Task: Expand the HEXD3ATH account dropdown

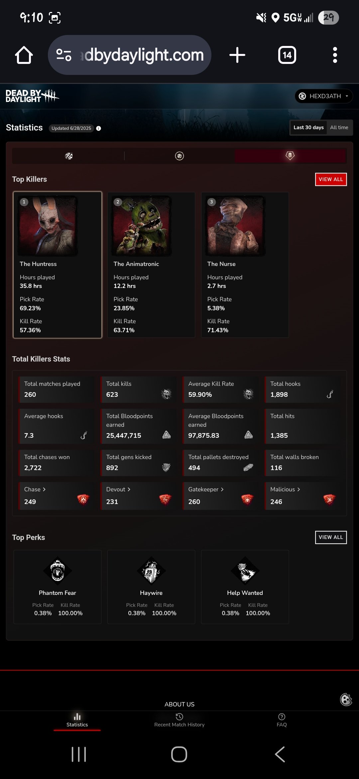Action: pyautogui.click(x=324, y=96)
